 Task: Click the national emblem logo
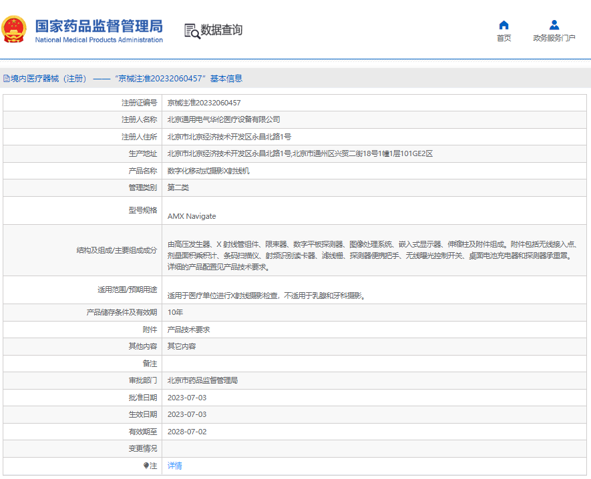14,29
